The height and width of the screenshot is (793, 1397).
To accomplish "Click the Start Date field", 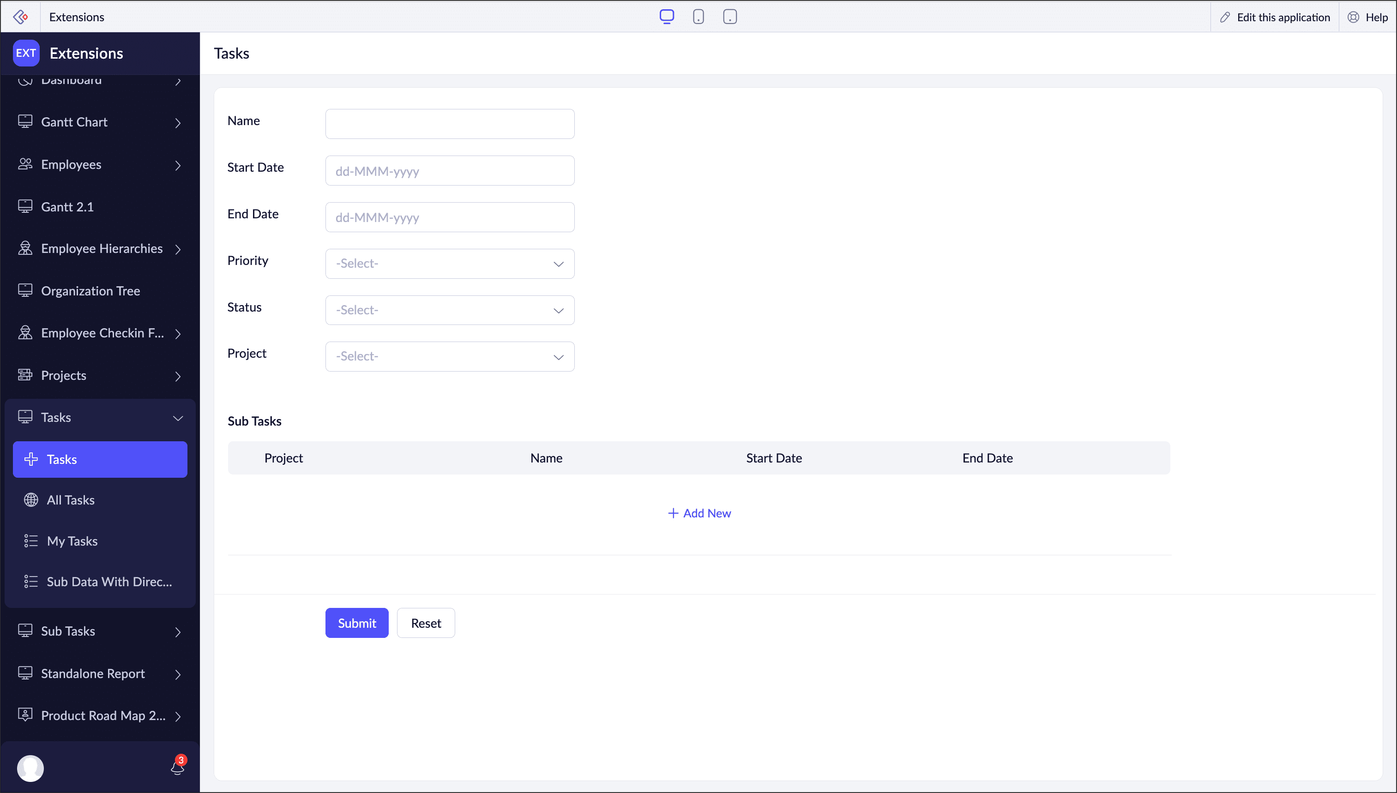I will click(x=450, y=171).
